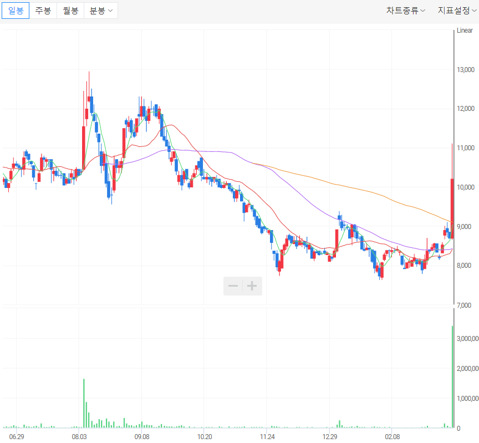Click the tallest volume bar at far right
Viewport: 479px width, 443px height.
click(452, 376)
